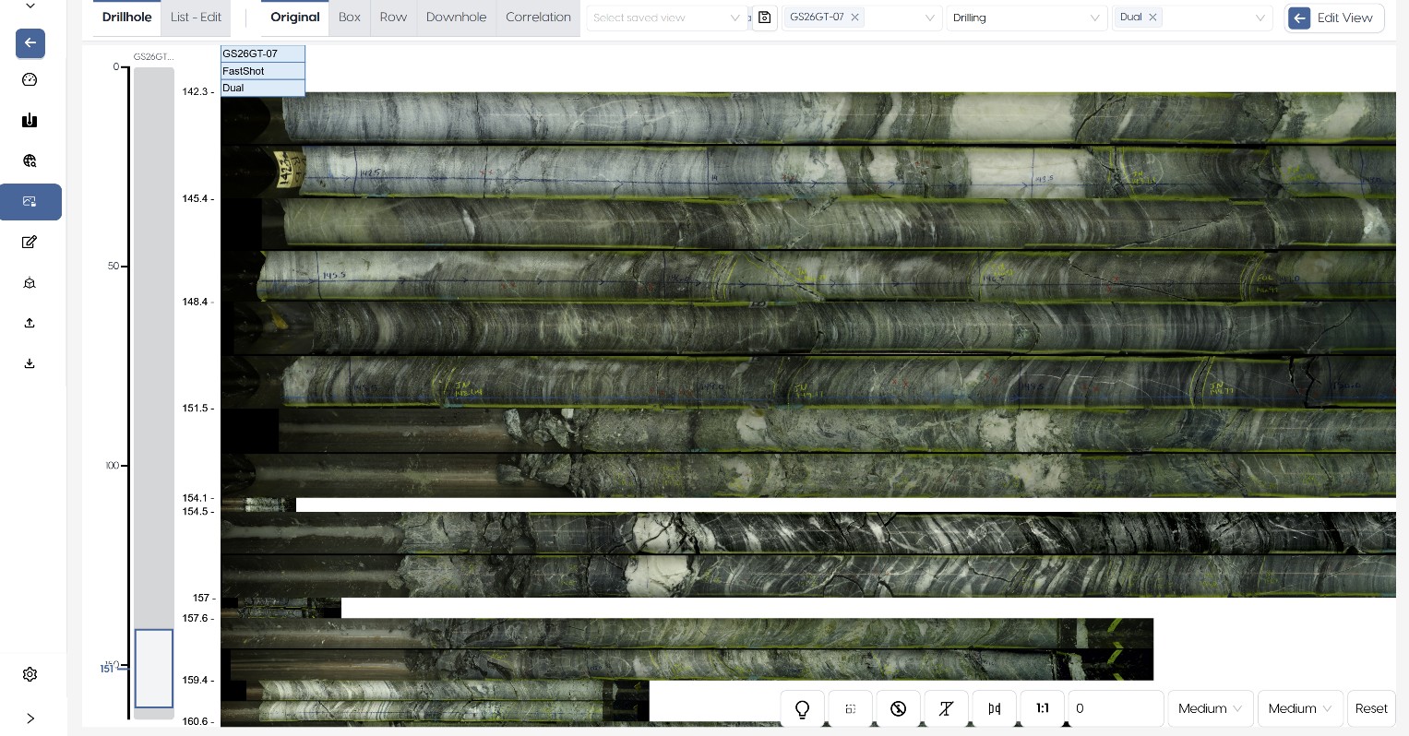Screen dimensions: 1409x736
Task: Click the Reset button
Action: [1371, 708]
